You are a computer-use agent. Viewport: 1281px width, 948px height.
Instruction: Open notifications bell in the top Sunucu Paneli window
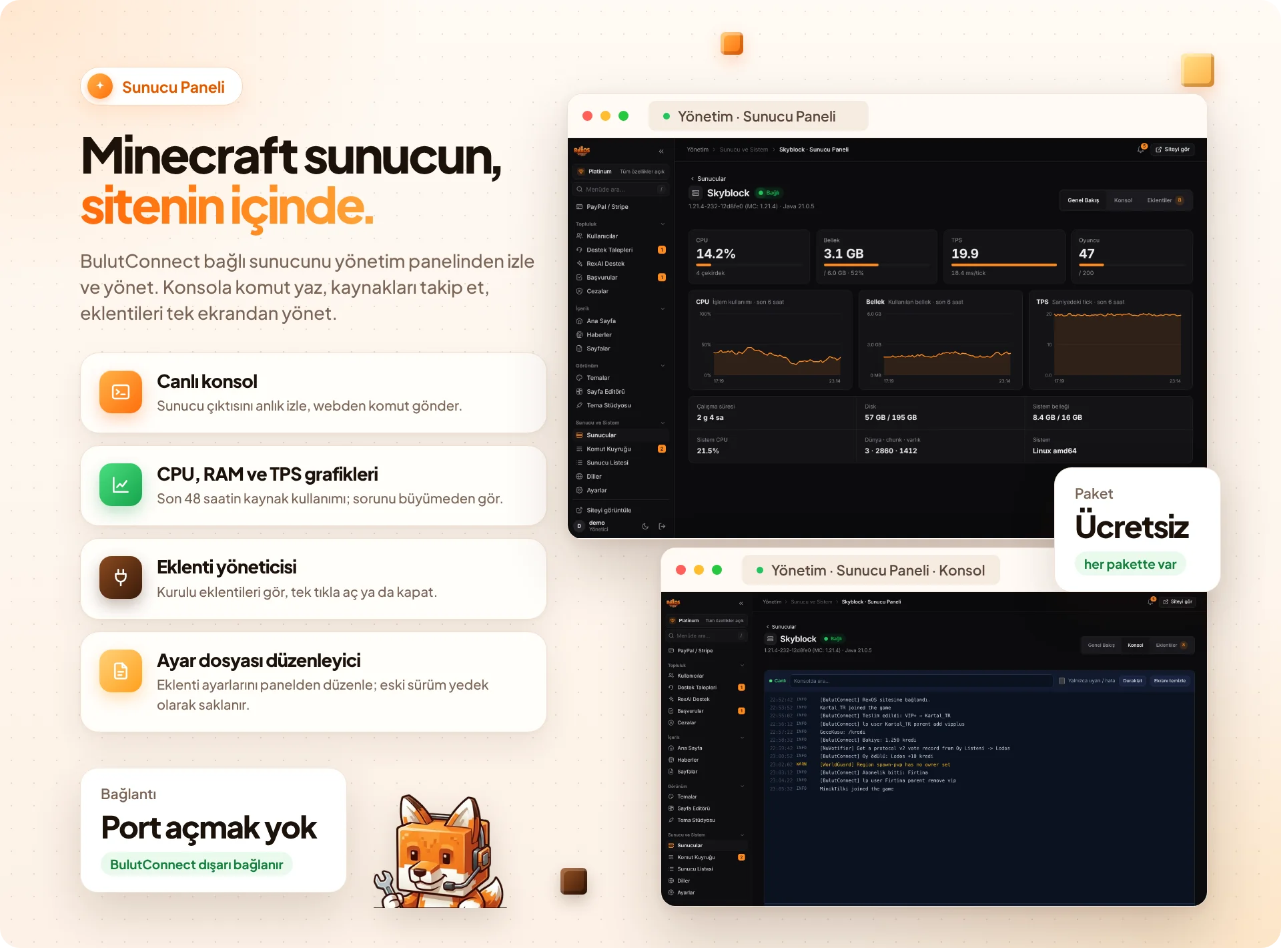[1141, 150]
